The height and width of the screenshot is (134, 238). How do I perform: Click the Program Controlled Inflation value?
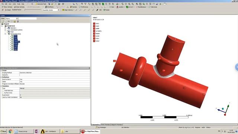[55, 84]
